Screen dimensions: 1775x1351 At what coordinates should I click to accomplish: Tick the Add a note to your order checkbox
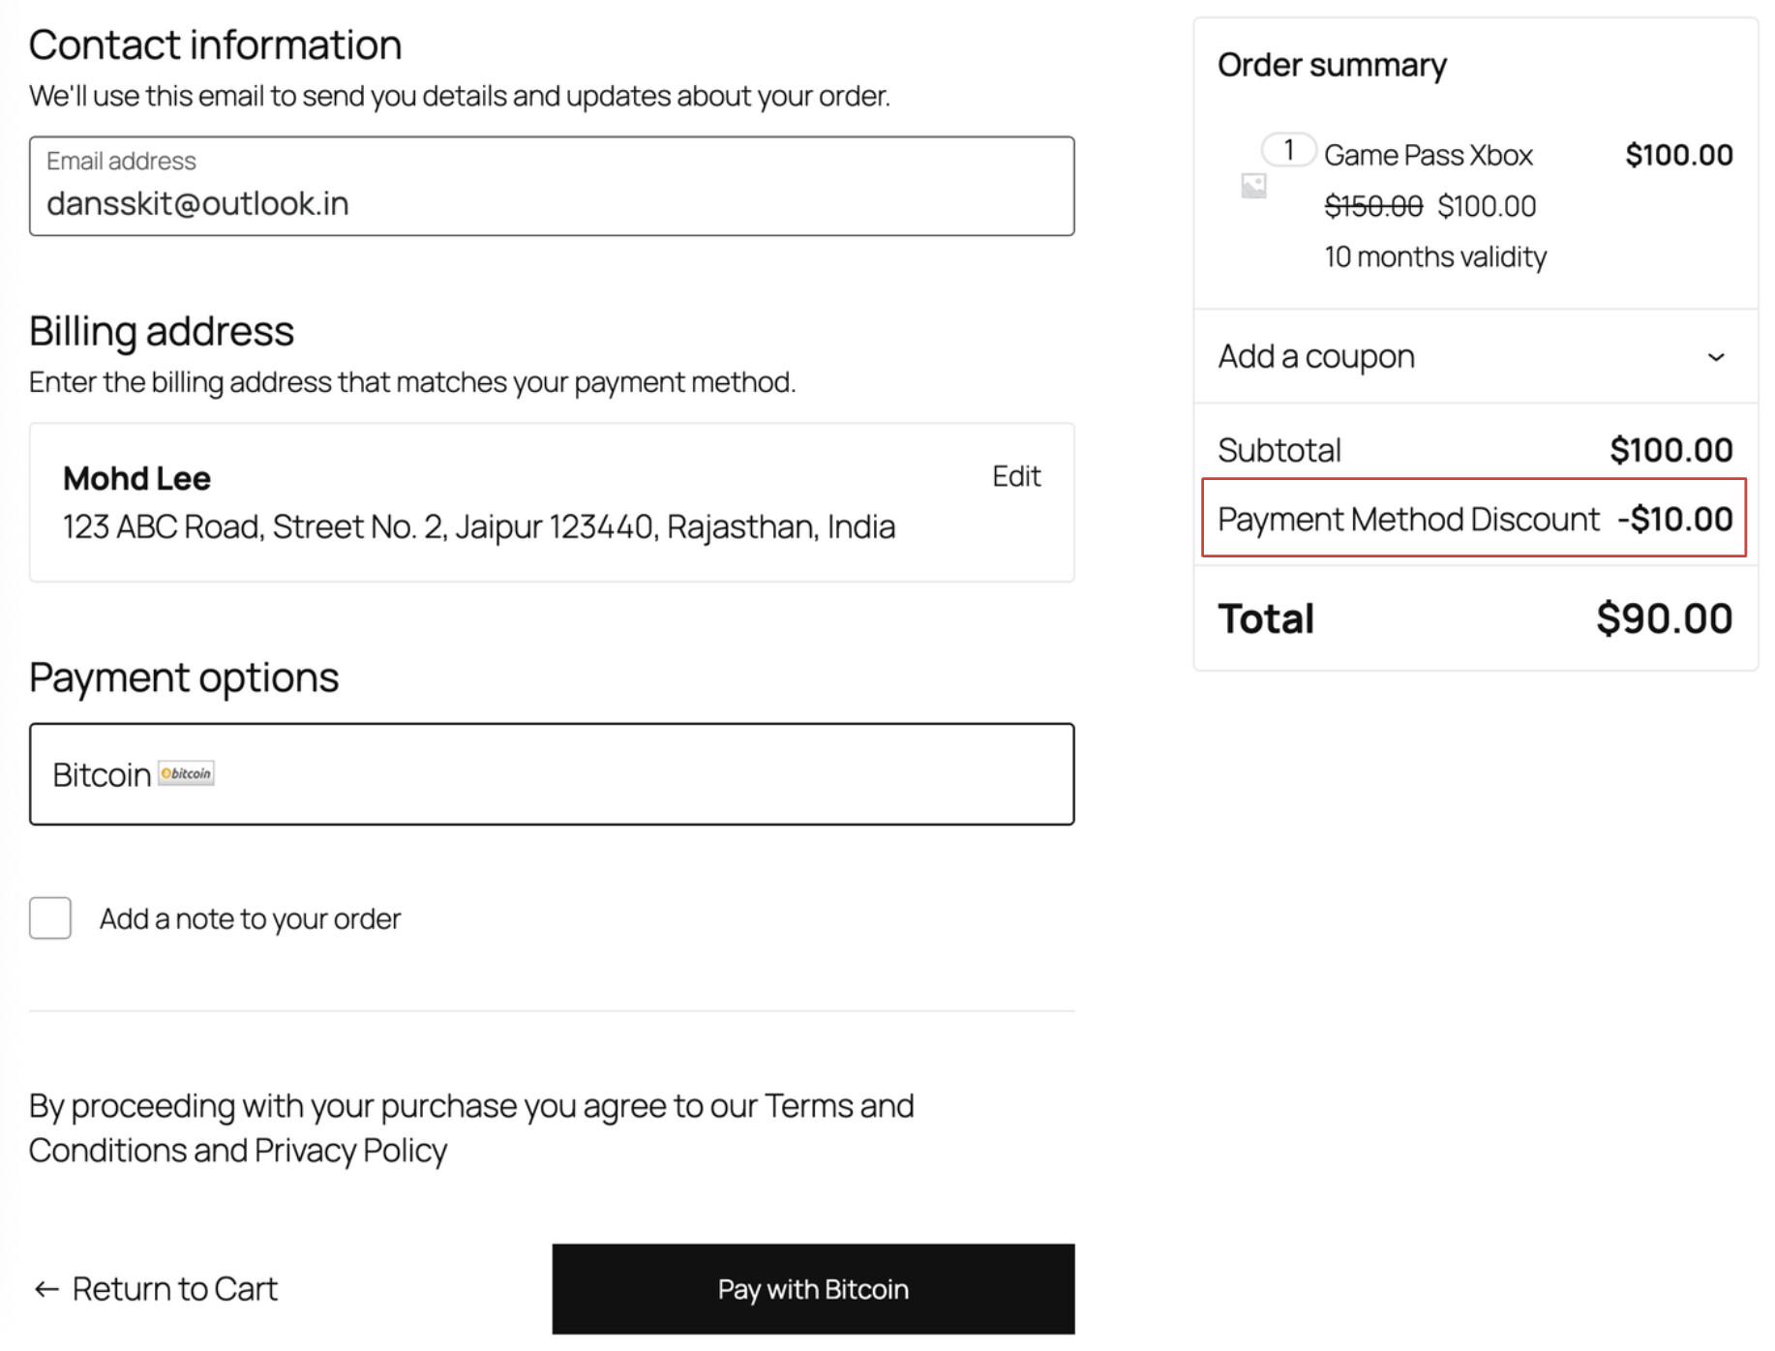point(50,917)
